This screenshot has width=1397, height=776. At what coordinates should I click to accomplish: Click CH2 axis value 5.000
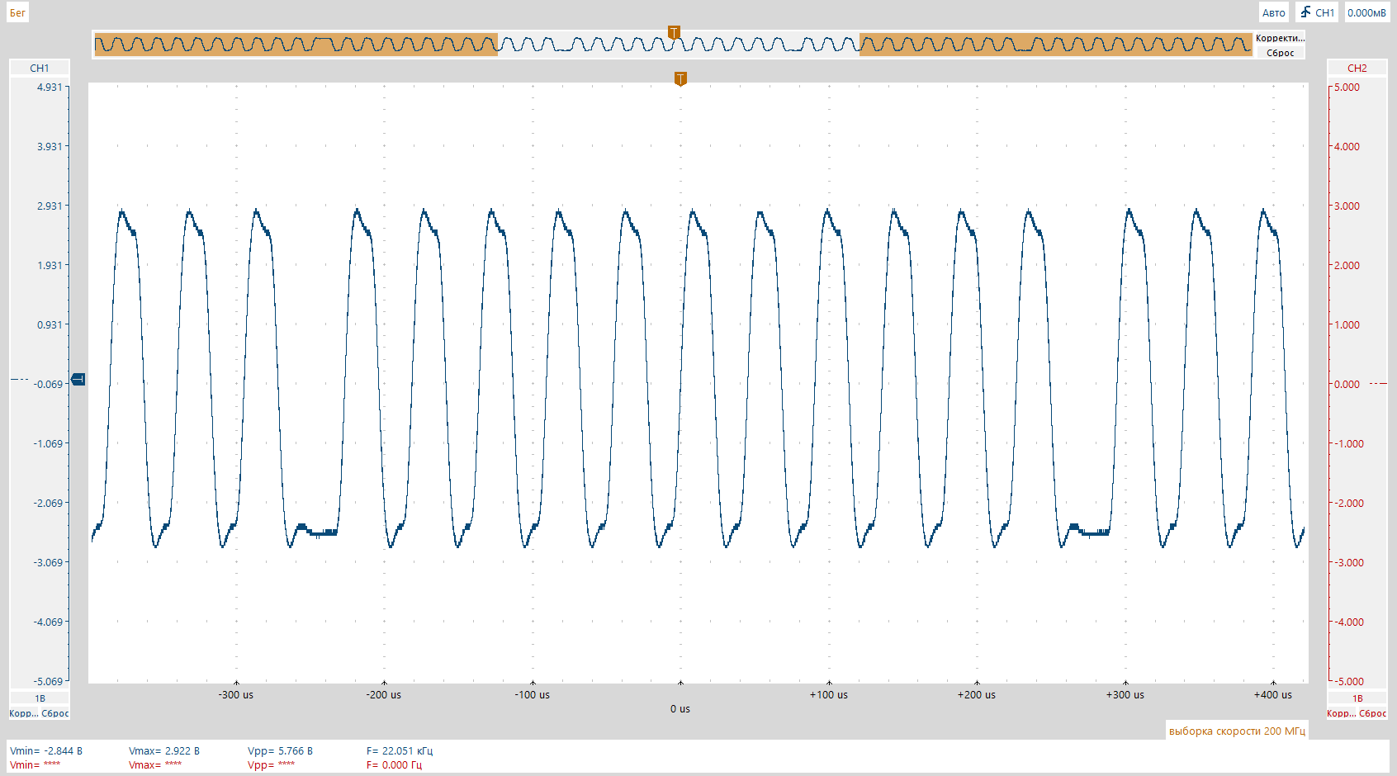pyautogui.click(x=1347, y=87)
